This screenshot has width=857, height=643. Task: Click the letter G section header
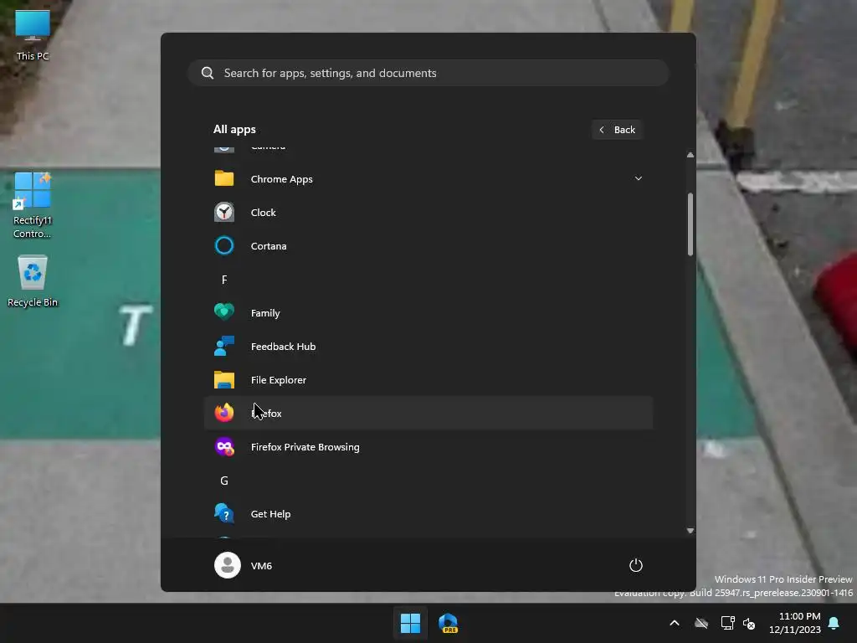click(224, 480)
